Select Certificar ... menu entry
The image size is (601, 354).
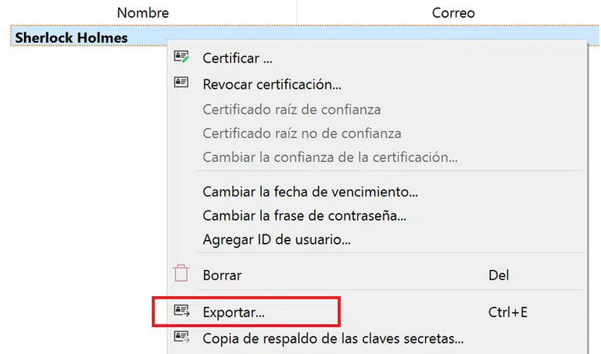pyautogui.click(x=377, y=58)
